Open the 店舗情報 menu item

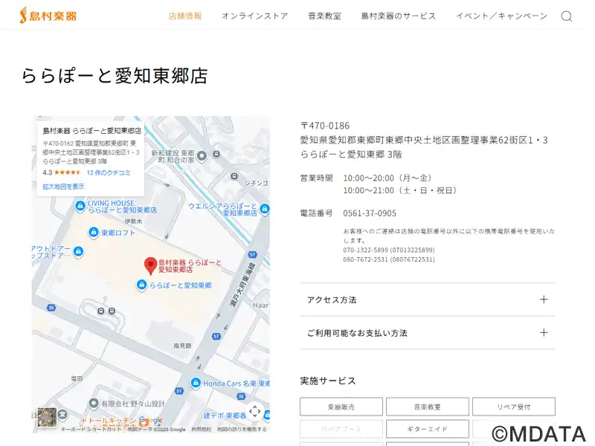[x=185, y=16]
